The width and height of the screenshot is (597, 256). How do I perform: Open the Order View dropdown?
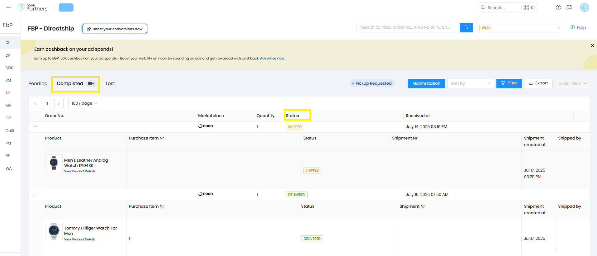tap(572, 83)
